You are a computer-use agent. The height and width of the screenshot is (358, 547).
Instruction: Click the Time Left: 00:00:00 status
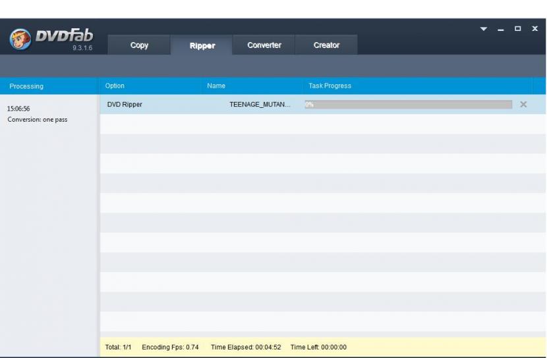pos(318,347)
